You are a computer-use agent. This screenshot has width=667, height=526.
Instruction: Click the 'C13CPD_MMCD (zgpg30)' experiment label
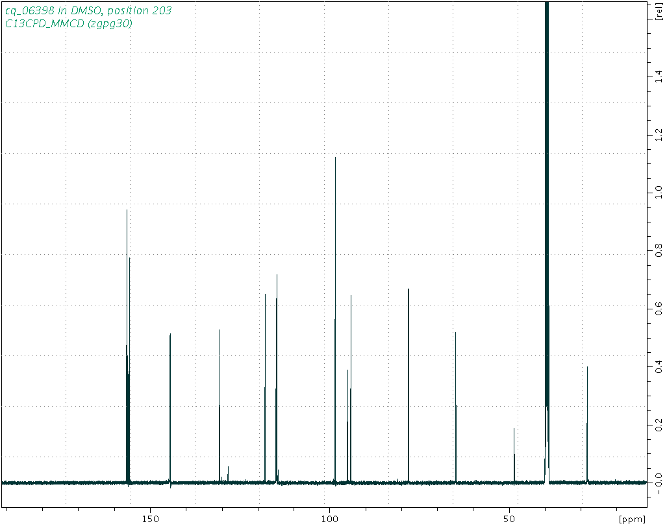[x=68, y=23]
